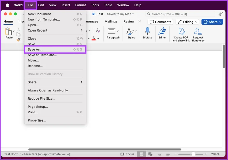Click the share-people icon in title bar
The image size is (228, 160).
[221, 14]
